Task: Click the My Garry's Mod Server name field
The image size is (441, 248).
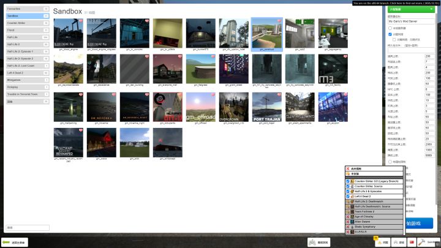Action: pos(411,21)
